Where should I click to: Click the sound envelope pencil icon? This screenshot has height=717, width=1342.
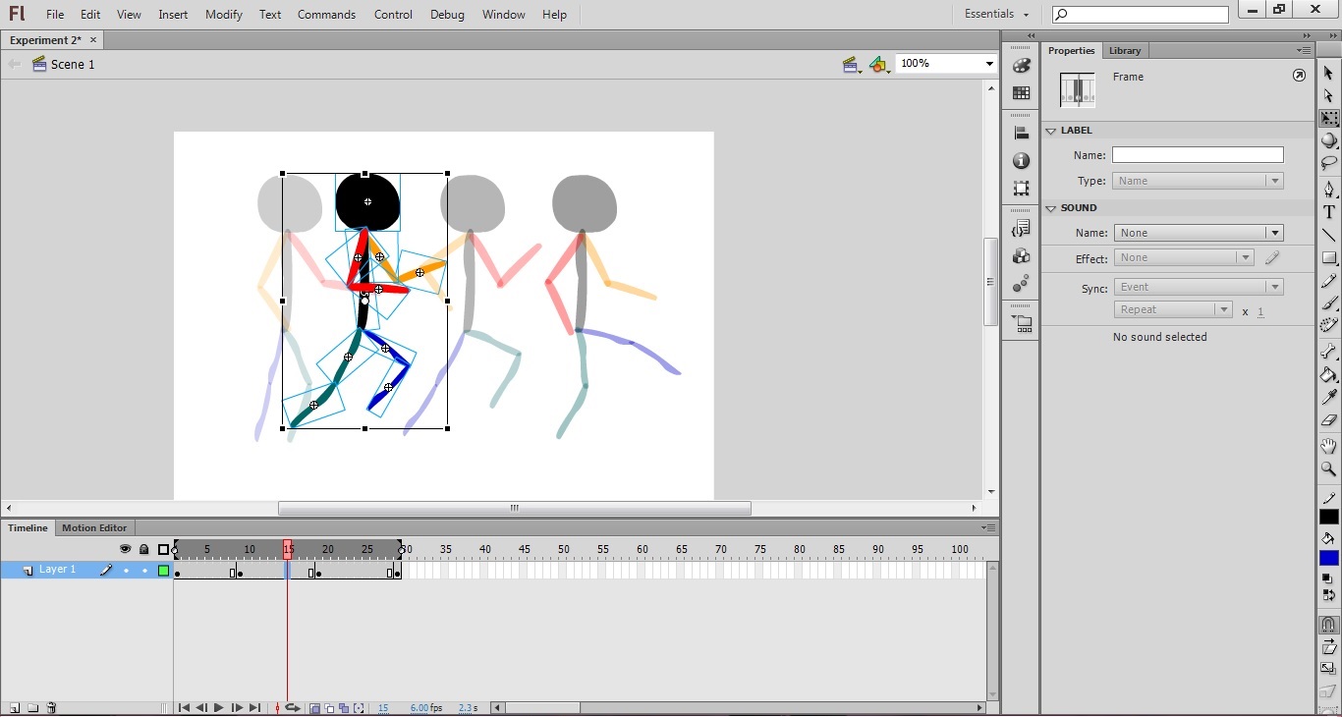1272,258
